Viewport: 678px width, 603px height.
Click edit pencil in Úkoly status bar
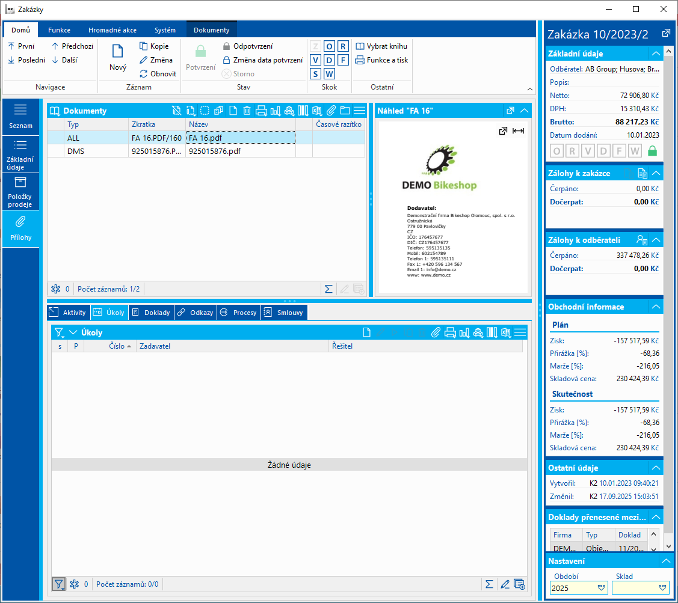pos(505,584)
